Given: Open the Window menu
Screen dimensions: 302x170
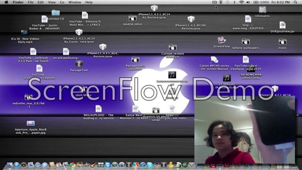Looking at the screenshot, I should pyautogui.click(x=75, y=2).
